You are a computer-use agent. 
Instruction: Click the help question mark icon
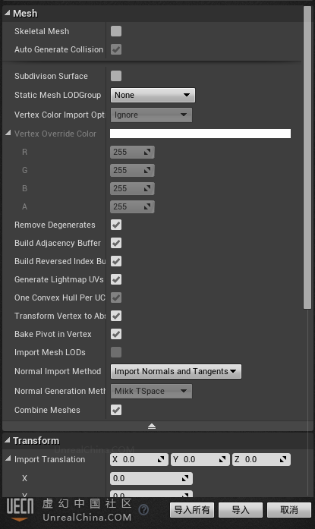coord(143,509)
